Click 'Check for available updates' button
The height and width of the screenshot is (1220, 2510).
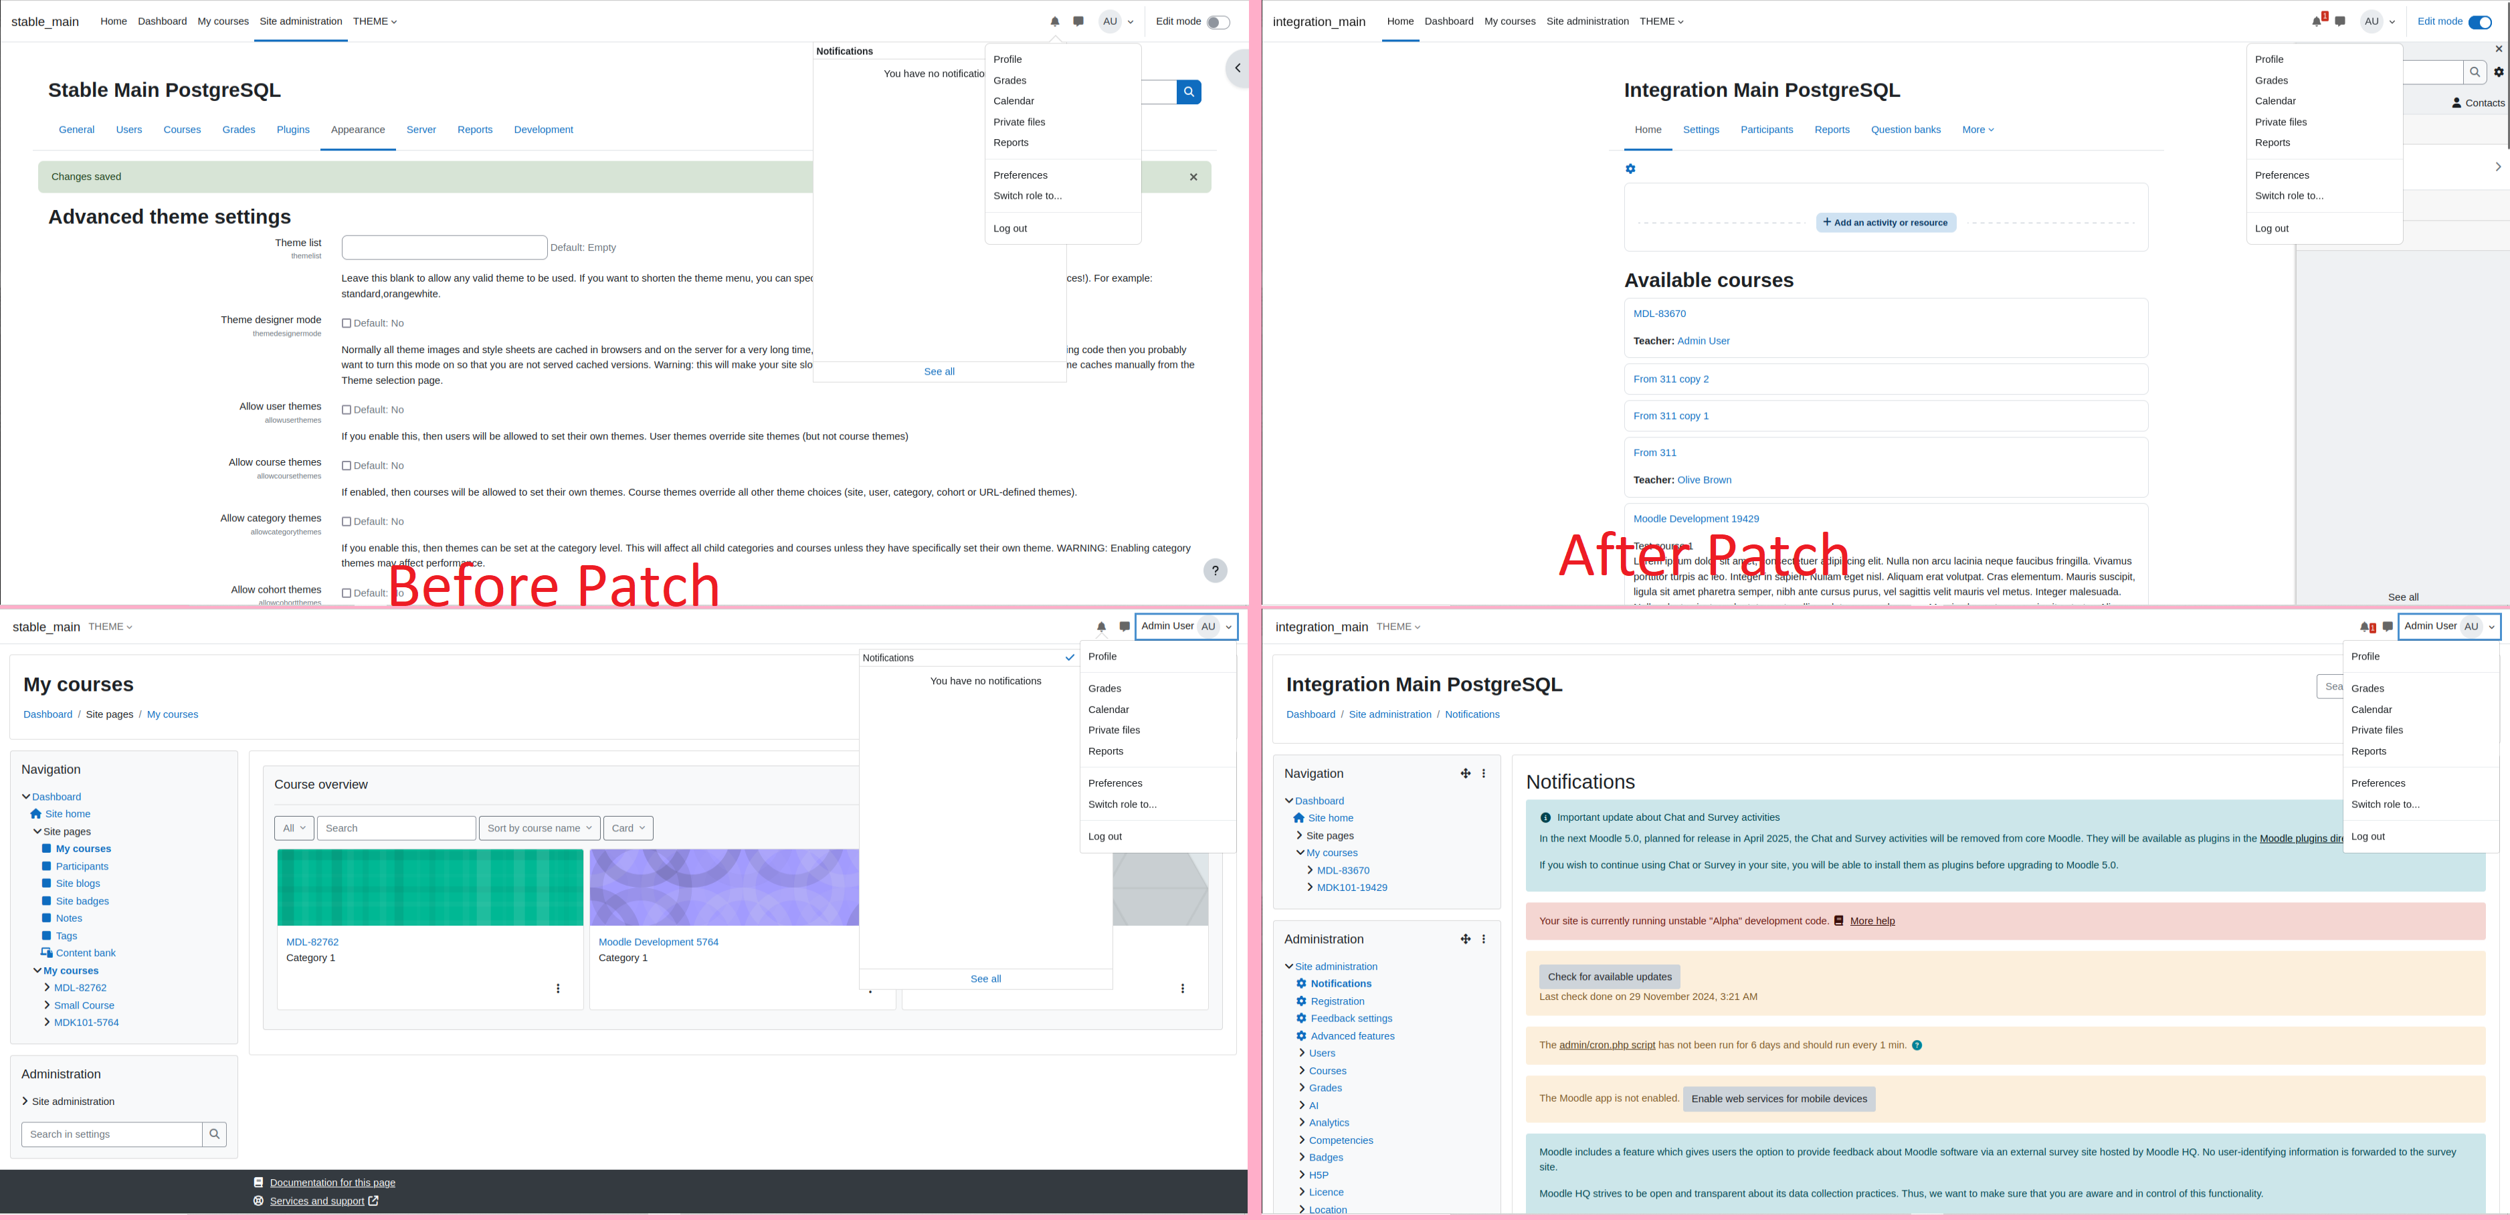tap(1609, 977)
